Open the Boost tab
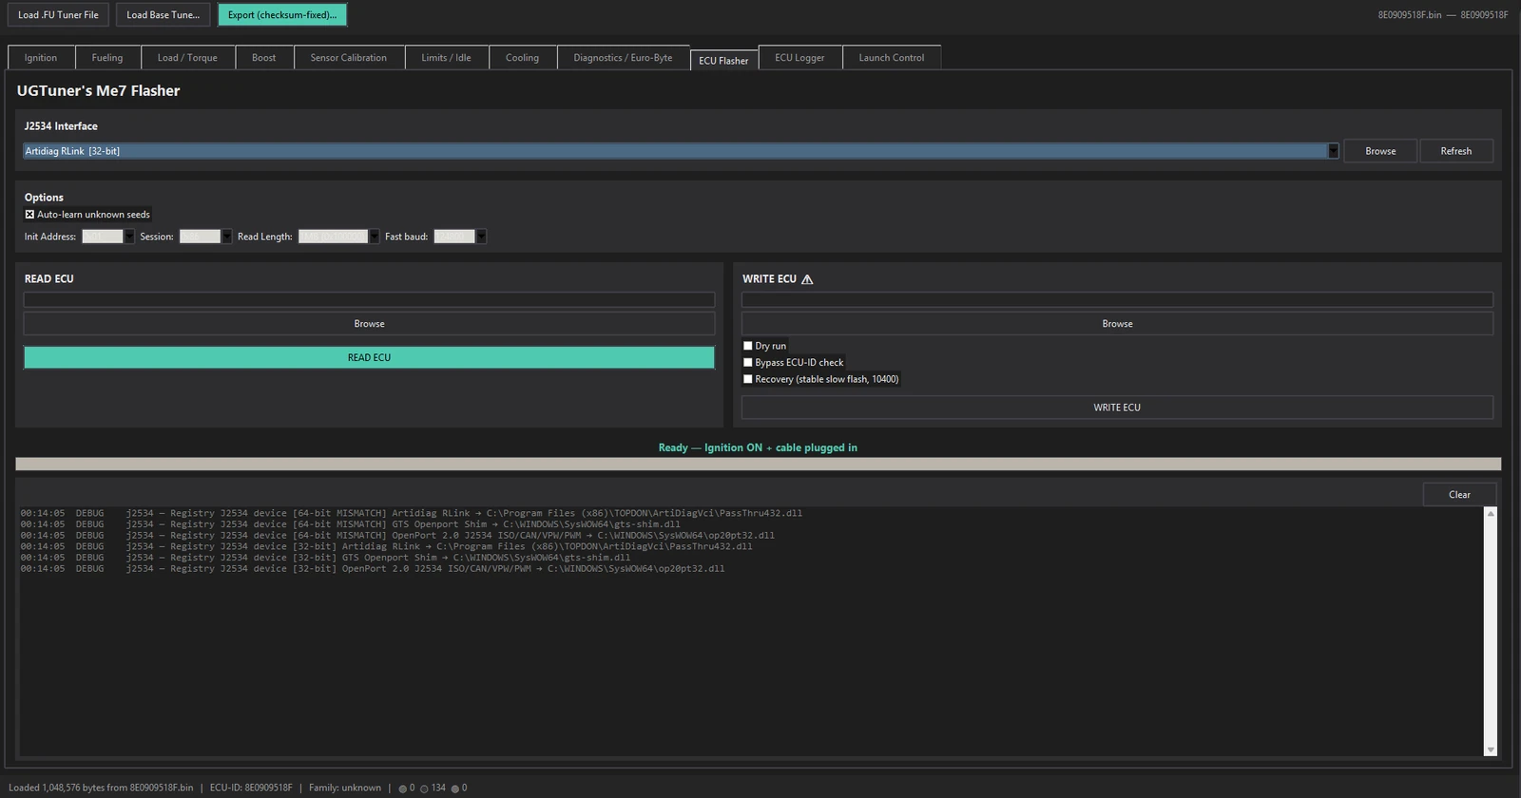Viewport: 1521px width, 798px height. (264, 58)
